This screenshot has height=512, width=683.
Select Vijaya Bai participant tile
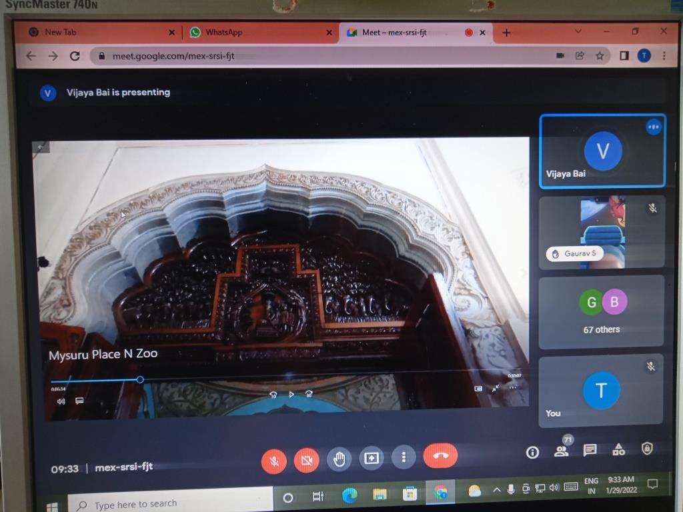[x=602, y=151]
